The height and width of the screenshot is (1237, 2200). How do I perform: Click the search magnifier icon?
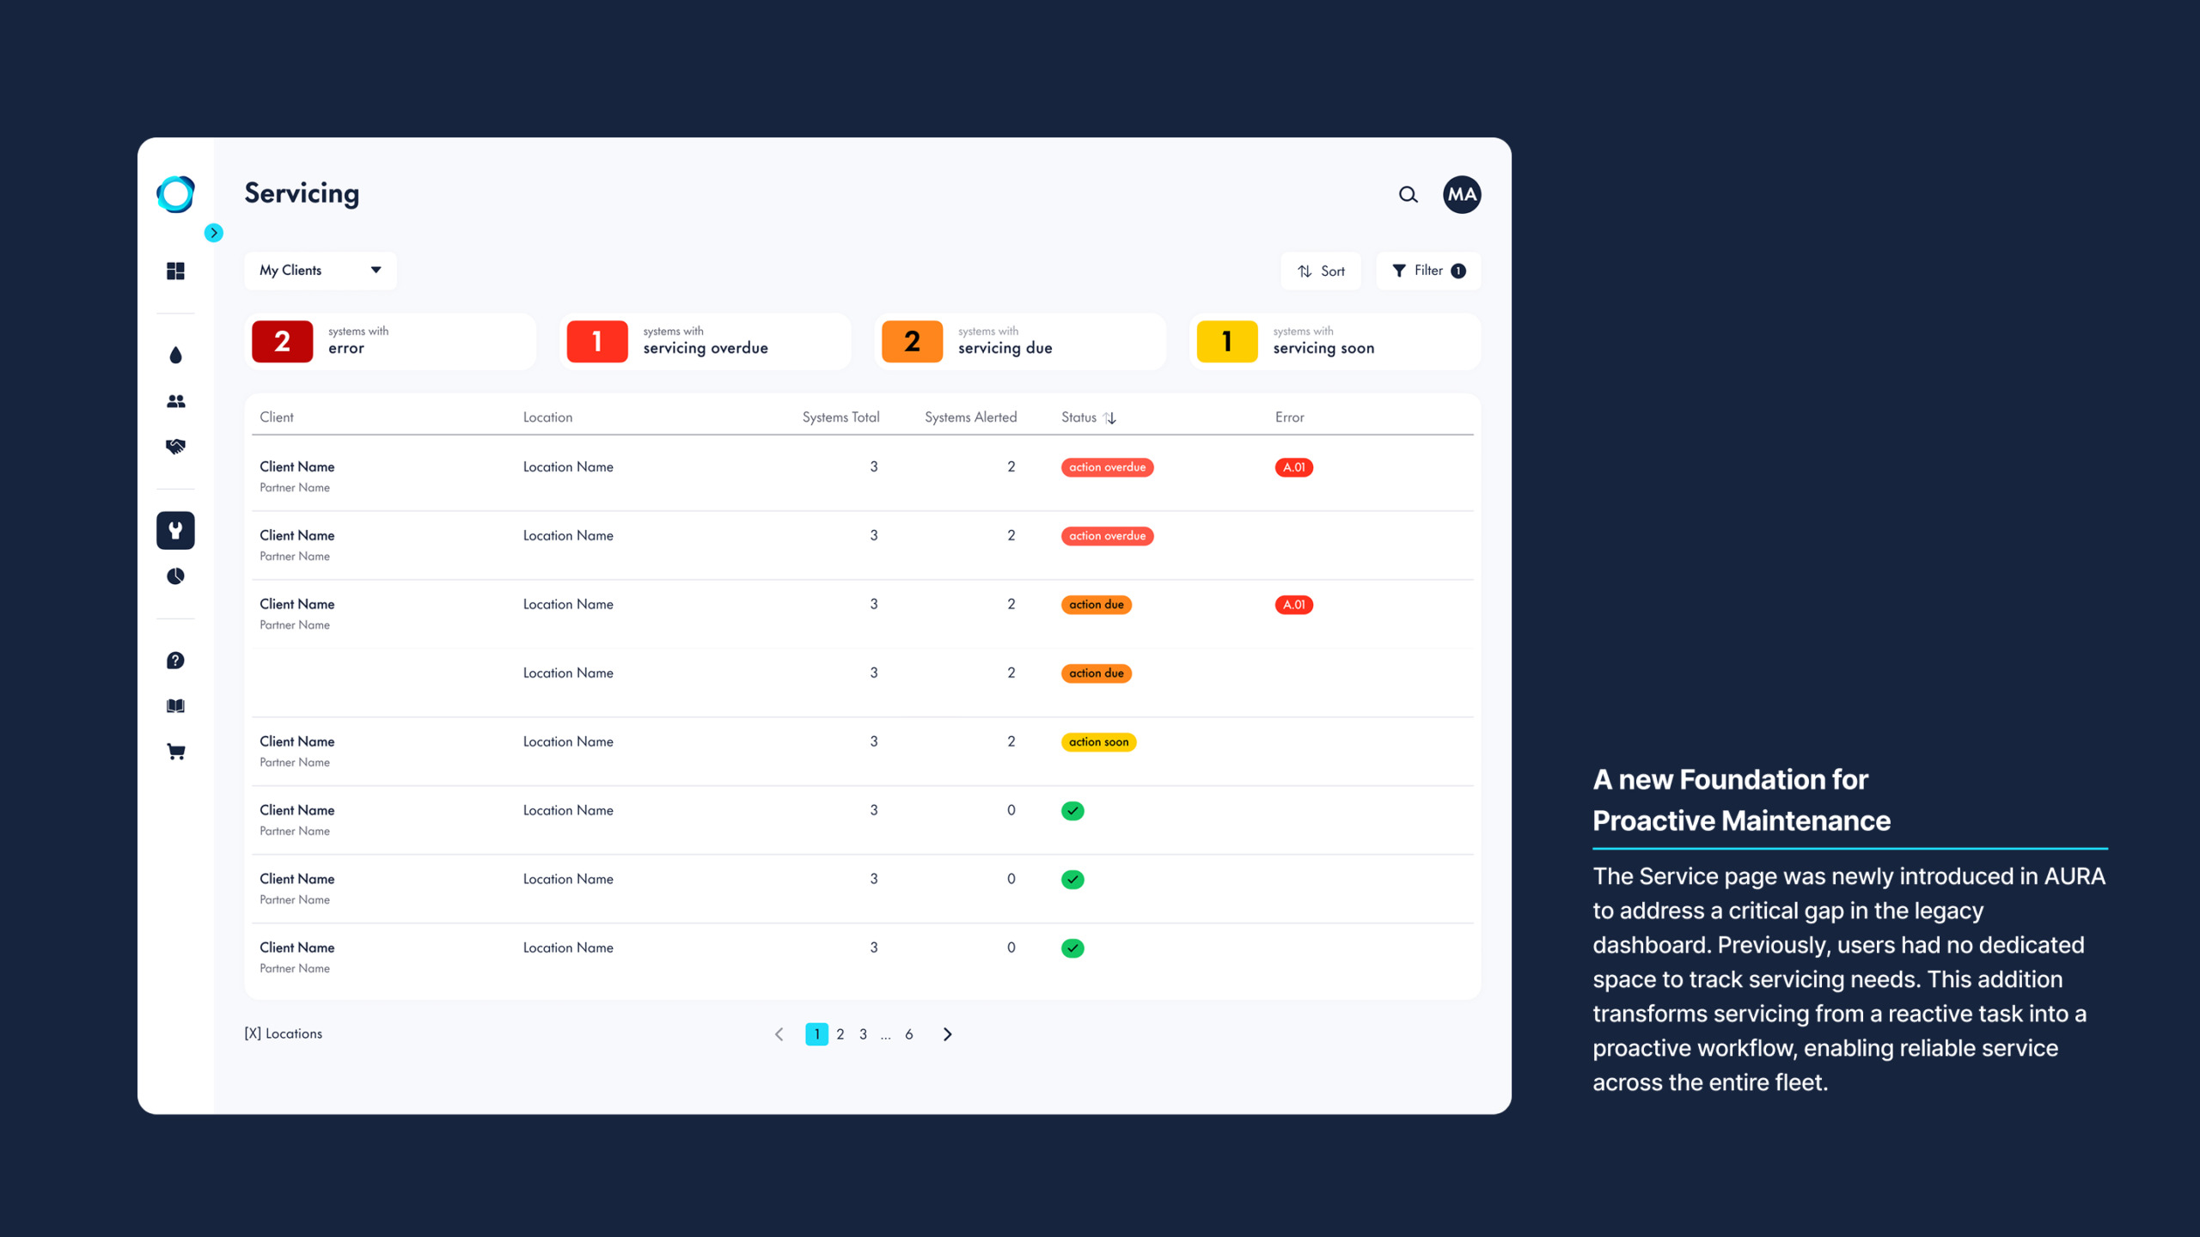1408,195
